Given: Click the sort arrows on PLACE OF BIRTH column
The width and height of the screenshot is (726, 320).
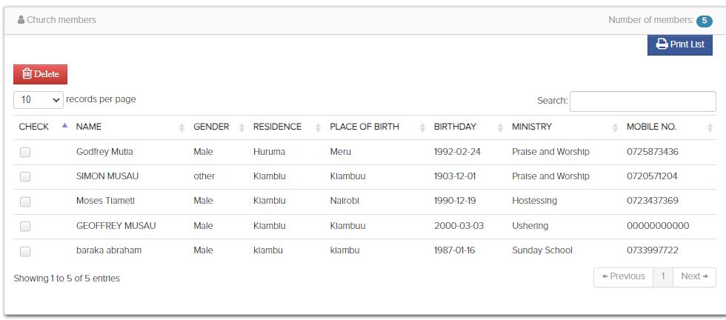Looking at the screenshot, I should coord(423,127).
